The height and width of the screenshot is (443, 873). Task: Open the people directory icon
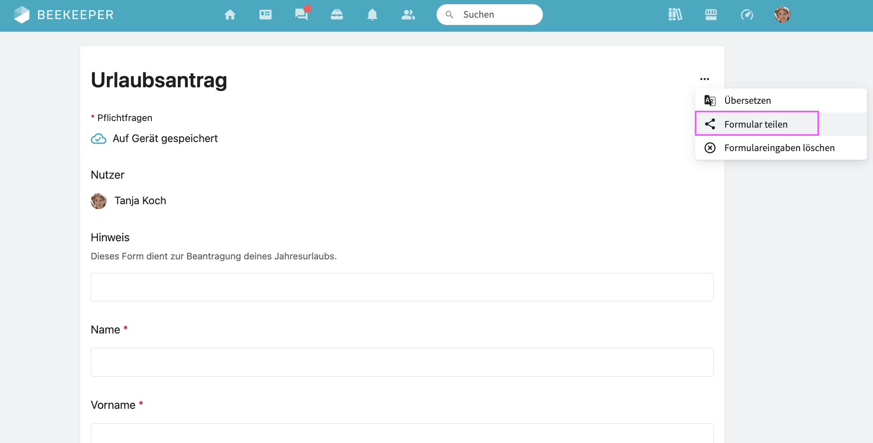[408, 15]
